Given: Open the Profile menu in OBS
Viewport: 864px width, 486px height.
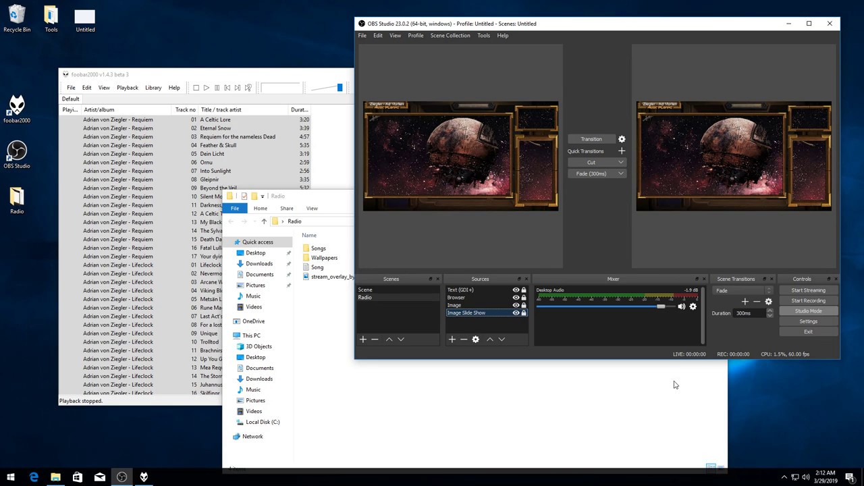Looking at the screenshot, I should click(416, 35).
